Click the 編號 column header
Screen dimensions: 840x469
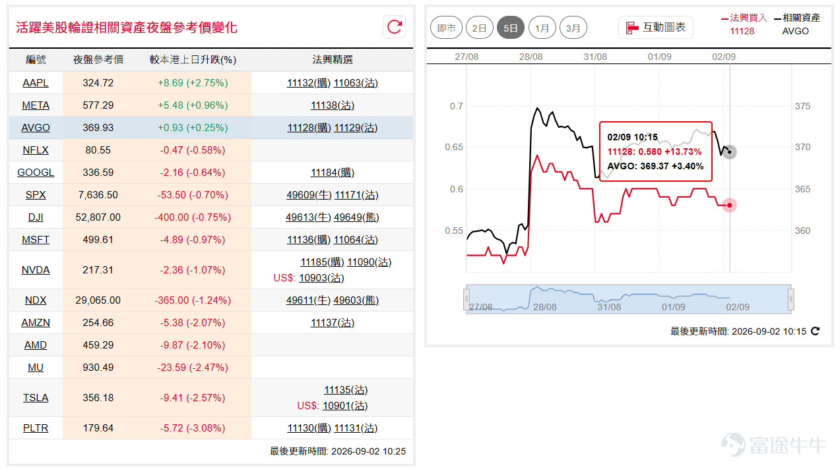36,60
